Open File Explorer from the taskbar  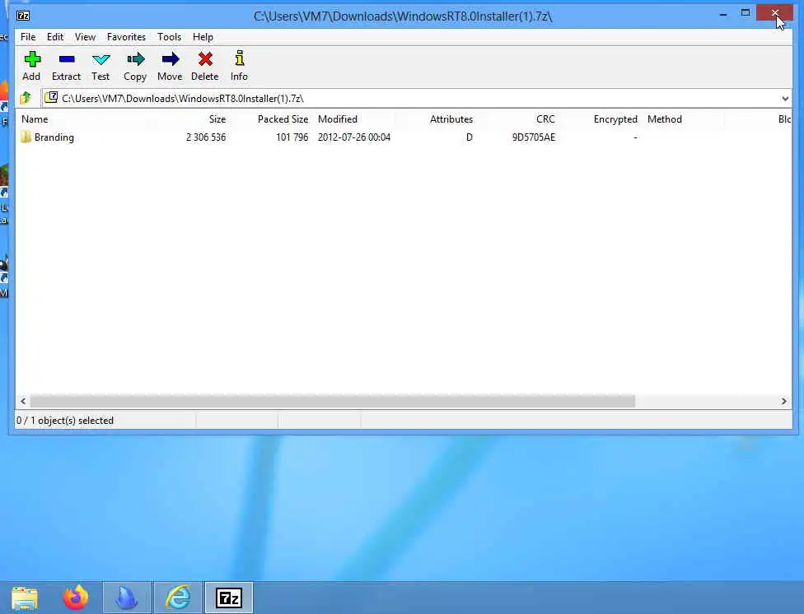pyautogui.click(x=24, y=598)
